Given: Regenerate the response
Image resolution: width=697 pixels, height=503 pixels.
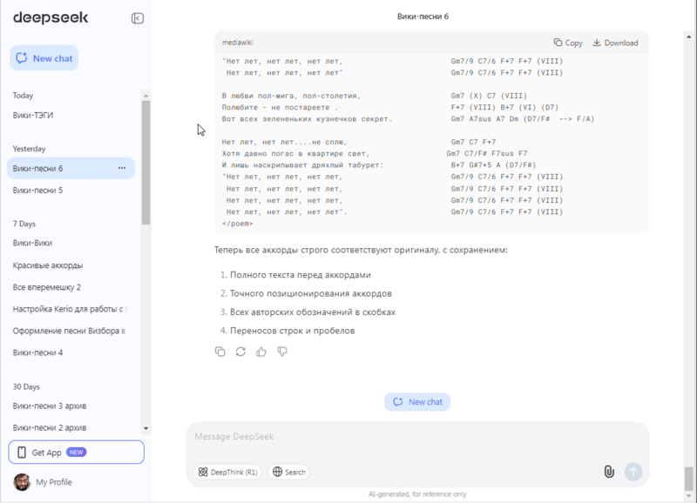Looking at the screenshot, I should point(240,352).
